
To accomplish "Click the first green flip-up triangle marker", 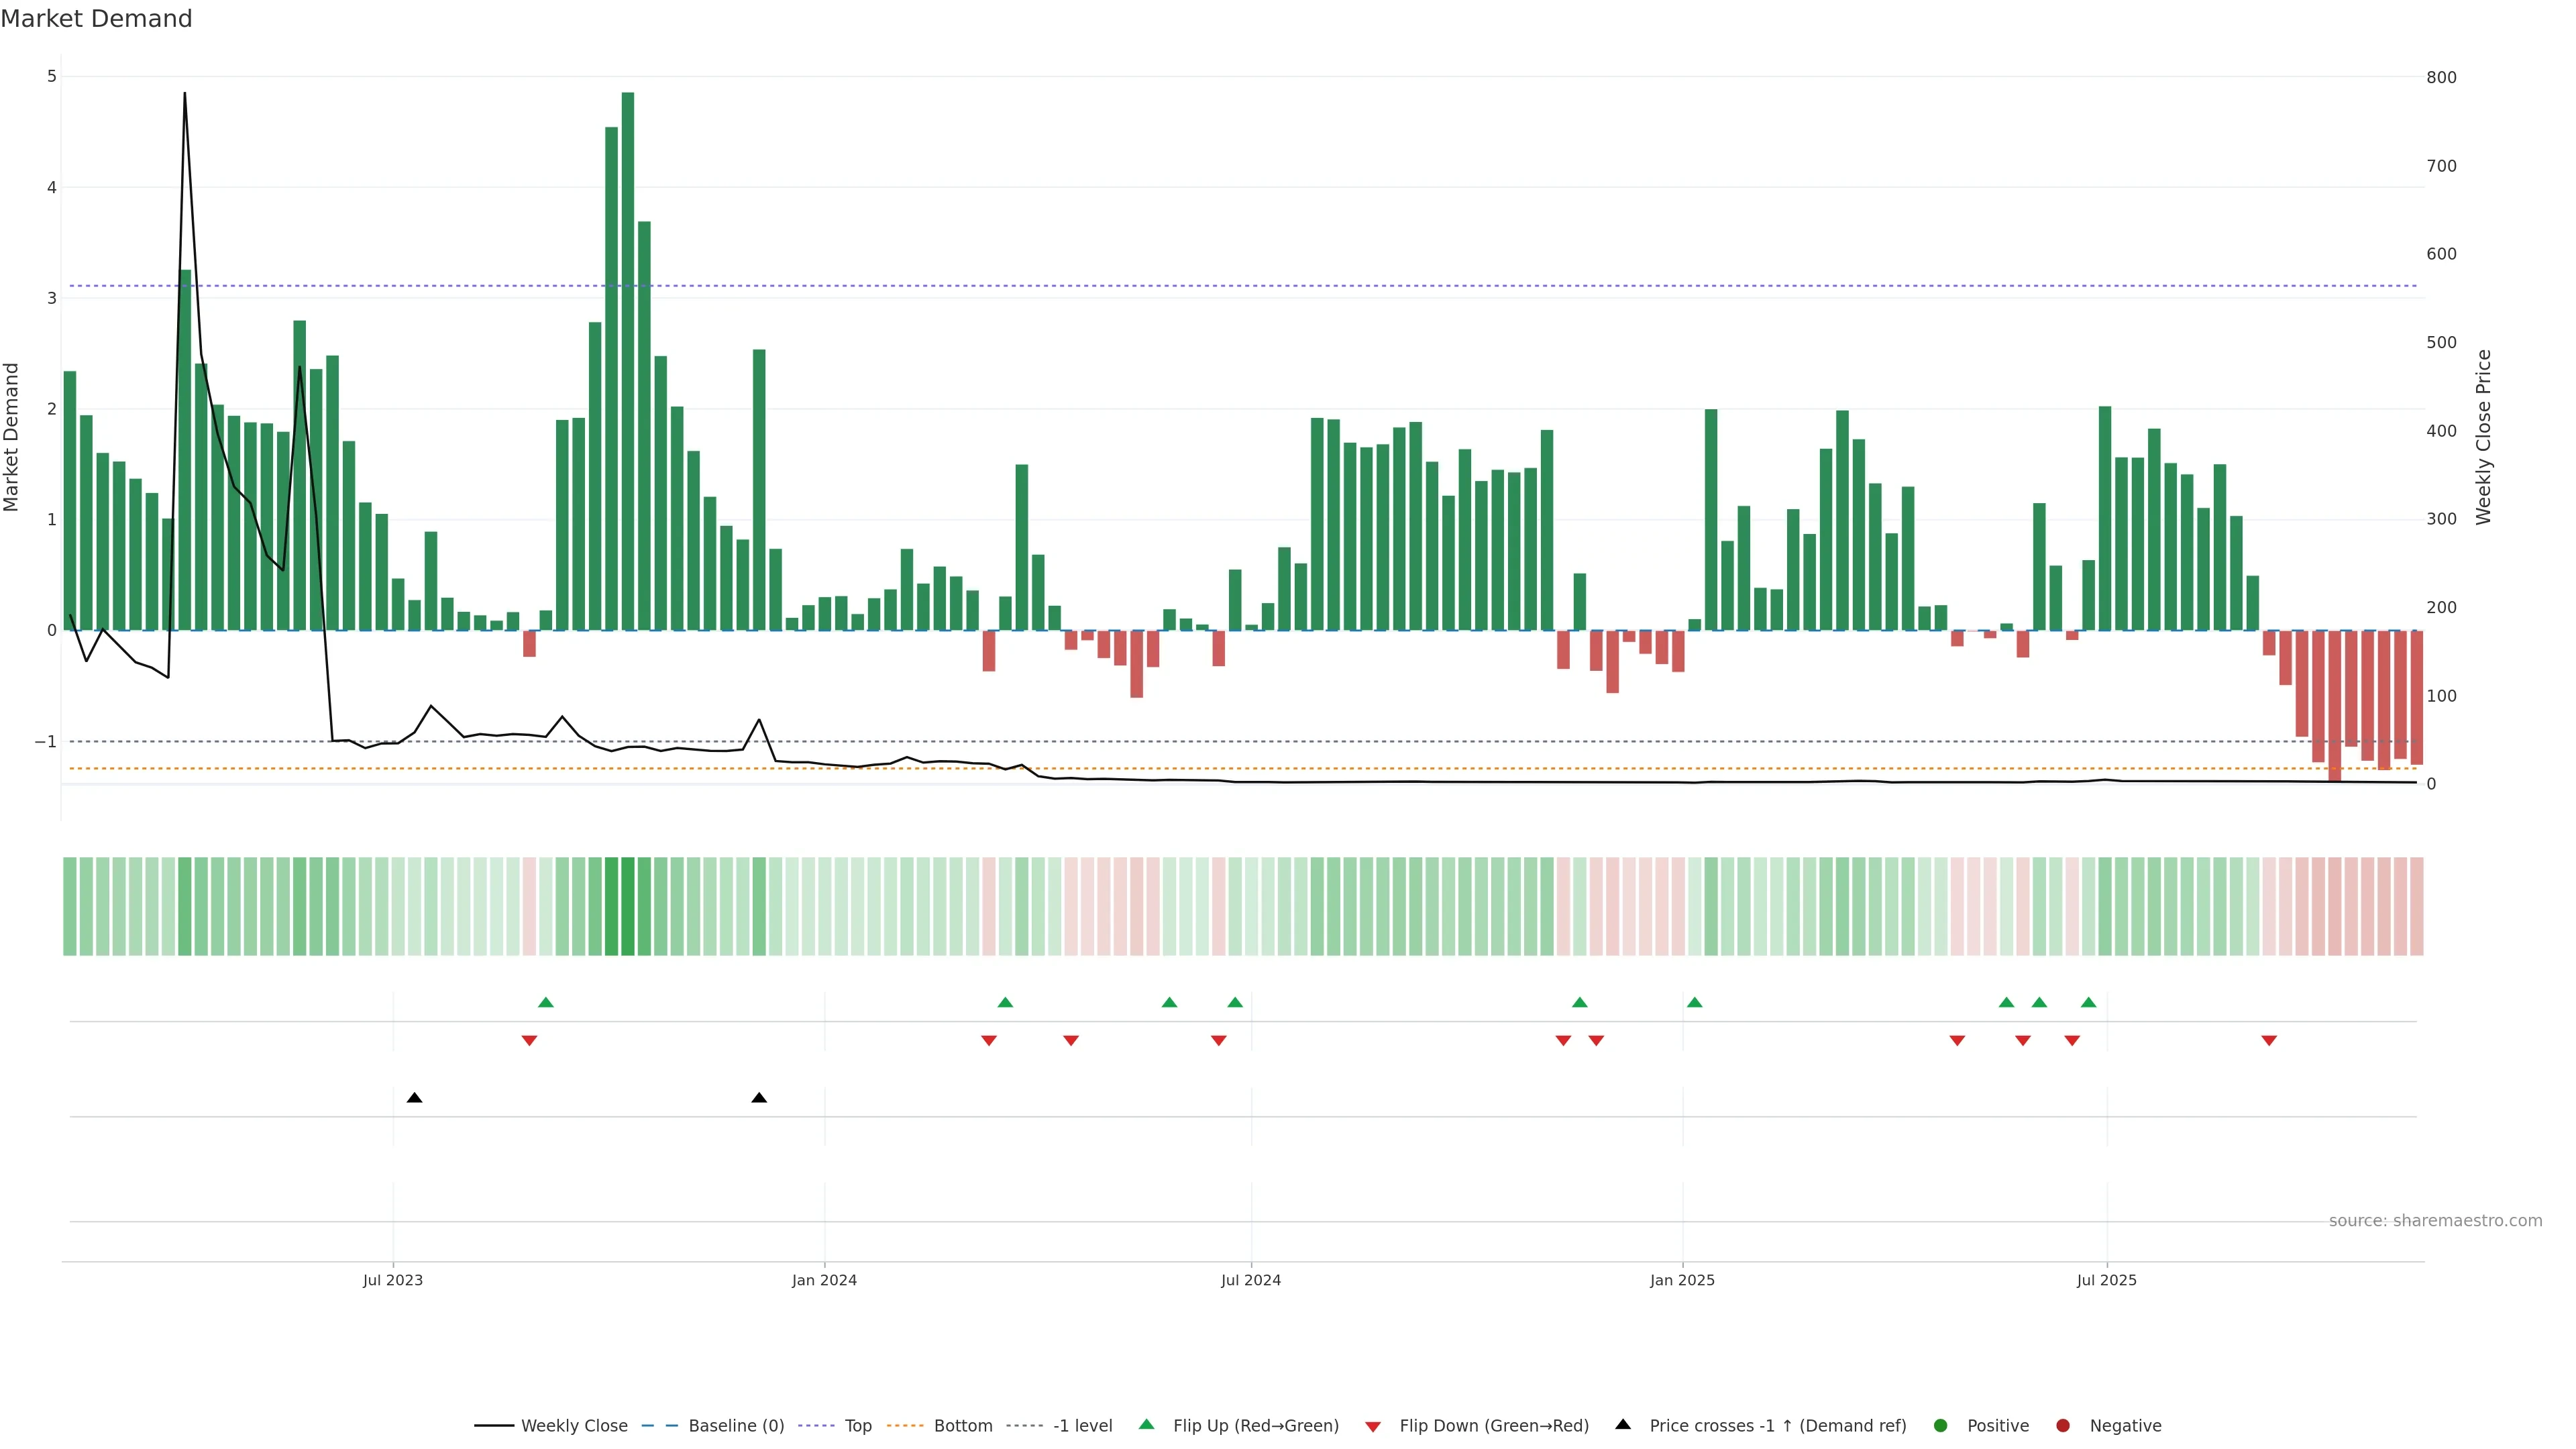I will click(x=546, y=1002).
